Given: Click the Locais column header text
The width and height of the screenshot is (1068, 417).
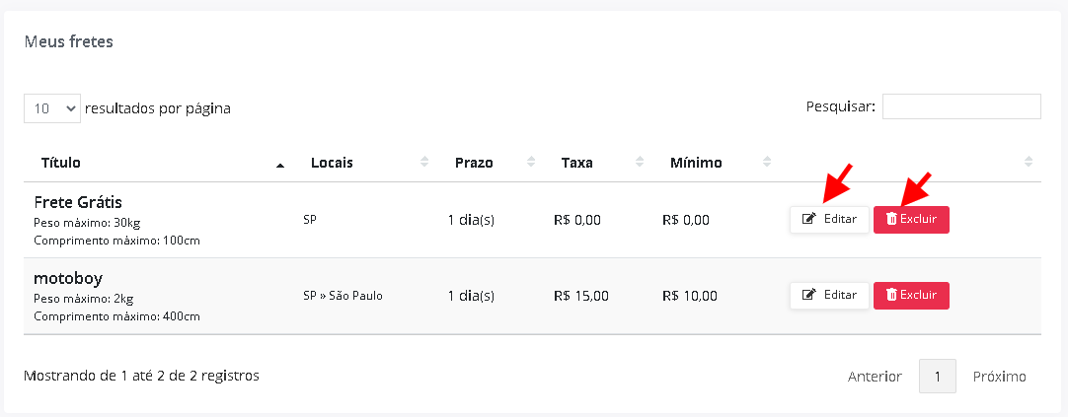Looking at the screenshot, I should [x=332, y=163].
